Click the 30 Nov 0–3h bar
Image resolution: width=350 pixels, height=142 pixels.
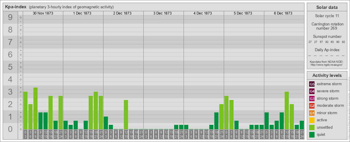25,111
